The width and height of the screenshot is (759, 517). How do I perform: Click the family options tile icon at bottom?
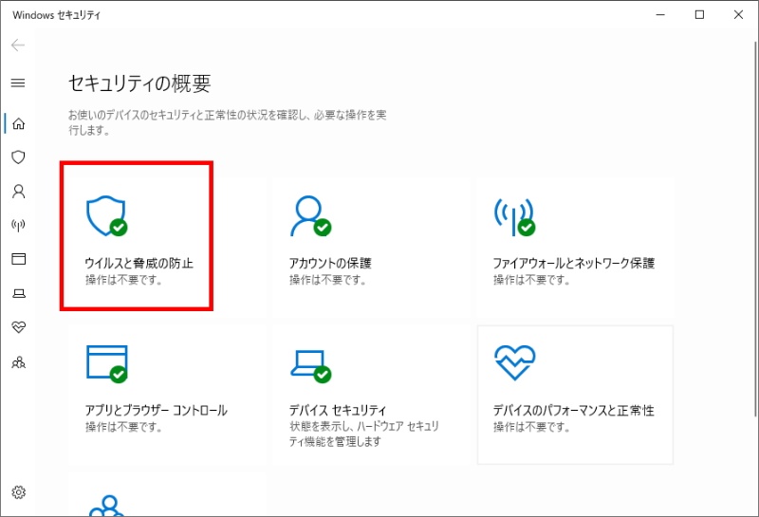click(x=106, y=506)
